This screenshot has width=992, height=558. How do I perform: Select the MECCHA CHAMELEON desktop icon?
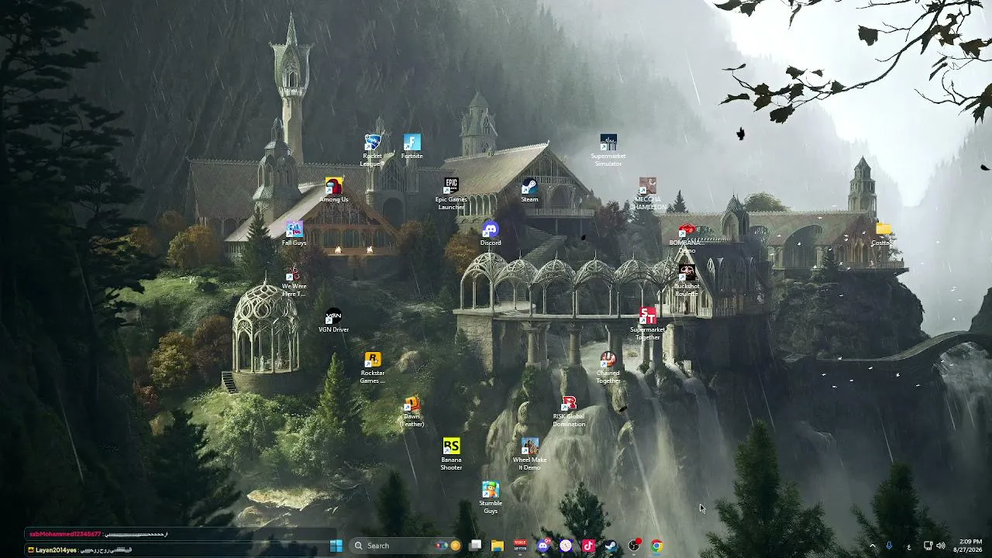(x=648, y=193)
